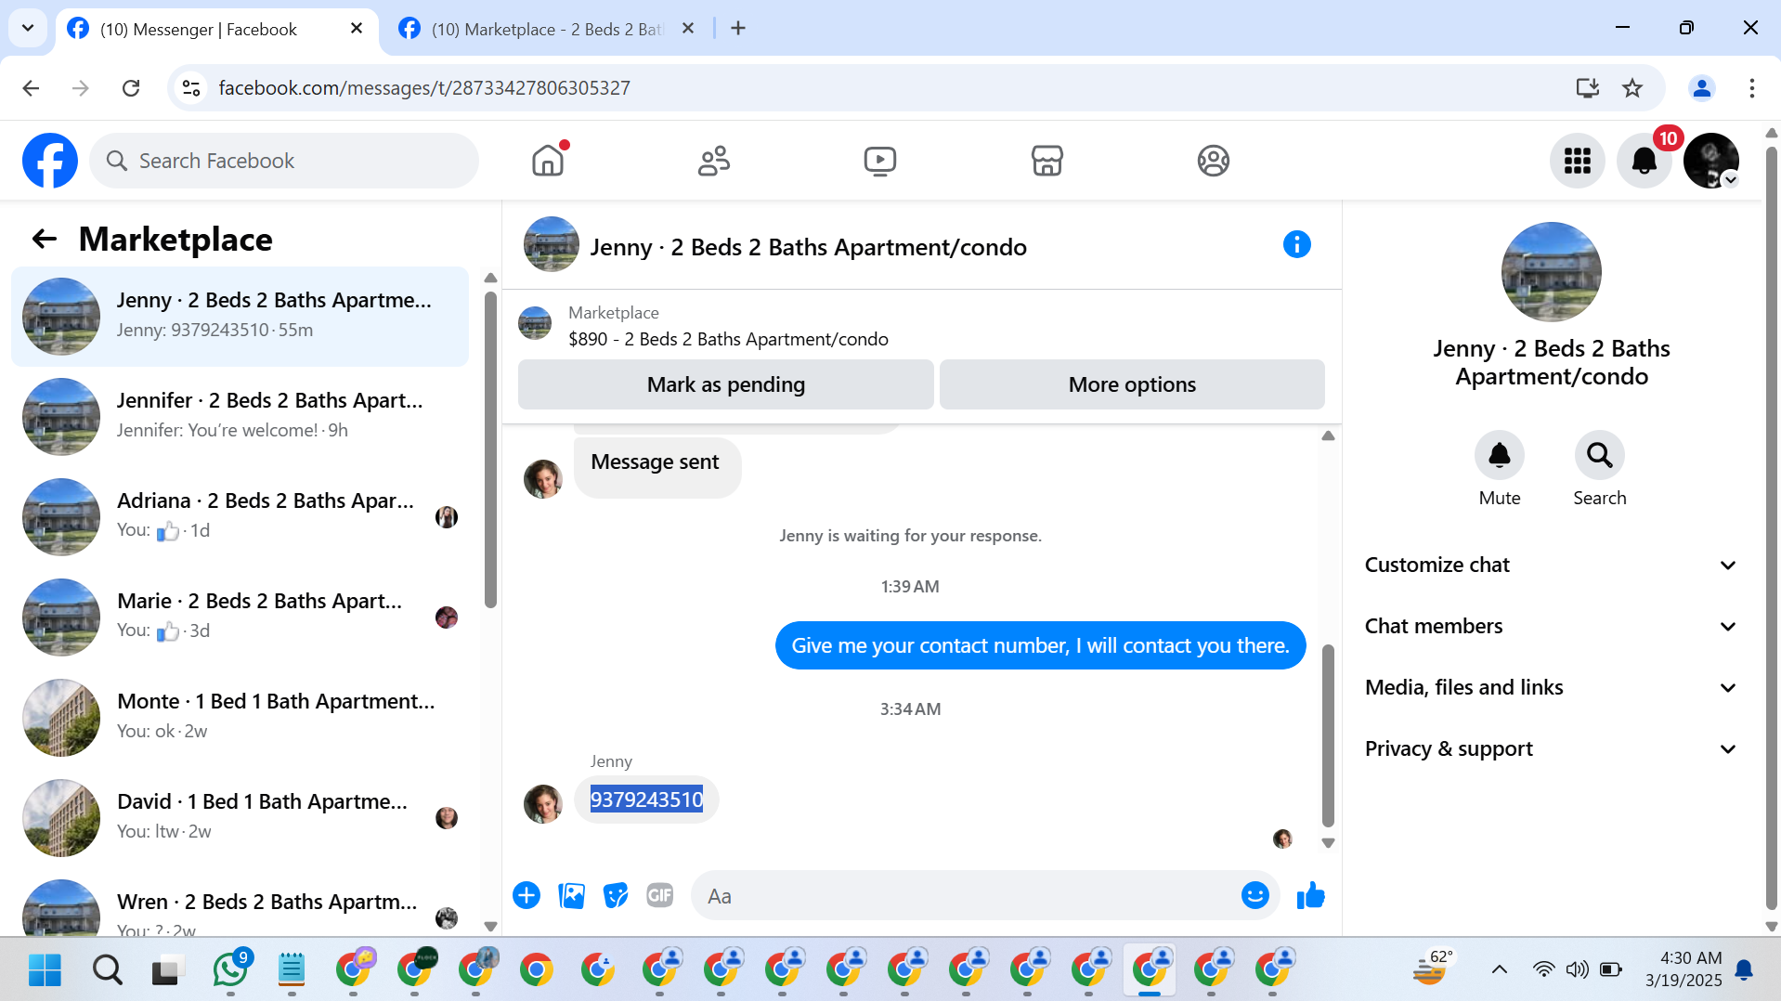The height and width of the screenshot is (1001, 1781).
Task: Click the More options button
Action: tap(1132, 384)
